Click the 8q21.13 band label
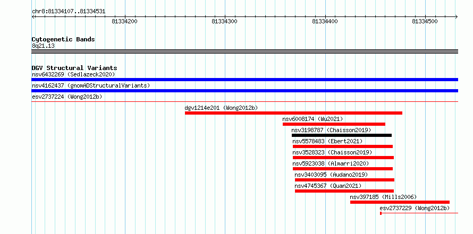 pos(43,46)
